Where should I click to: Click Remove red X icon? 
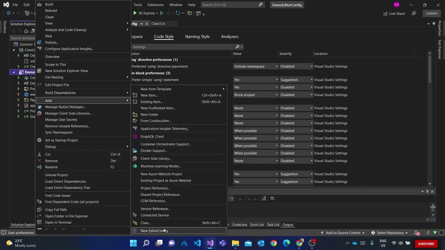[x=39, y=161]
